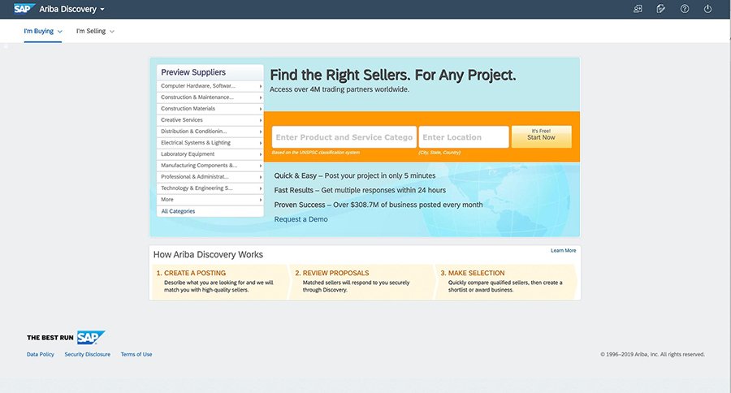The image size is (731, 393).
Task: Expand the More categories item
Action: pyautogui.click(x=210, y=200)
